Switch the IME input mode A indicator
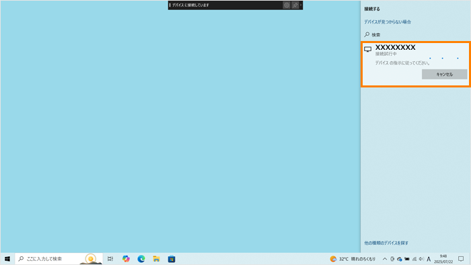This screenshot has height=265, width=471. pyautogui.click(x=429, y=259)
